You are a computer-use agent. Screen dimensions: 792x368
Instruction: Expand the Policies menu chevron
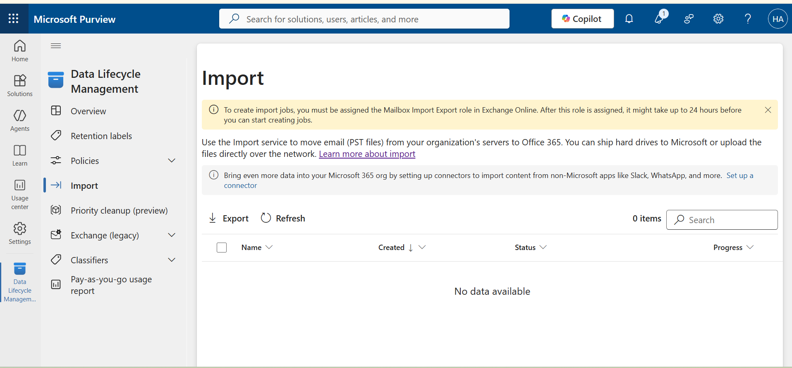(x=172, y=161)
